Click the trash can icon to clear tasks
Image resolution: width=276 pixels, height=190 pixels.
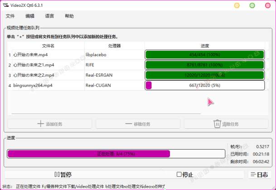217,124
